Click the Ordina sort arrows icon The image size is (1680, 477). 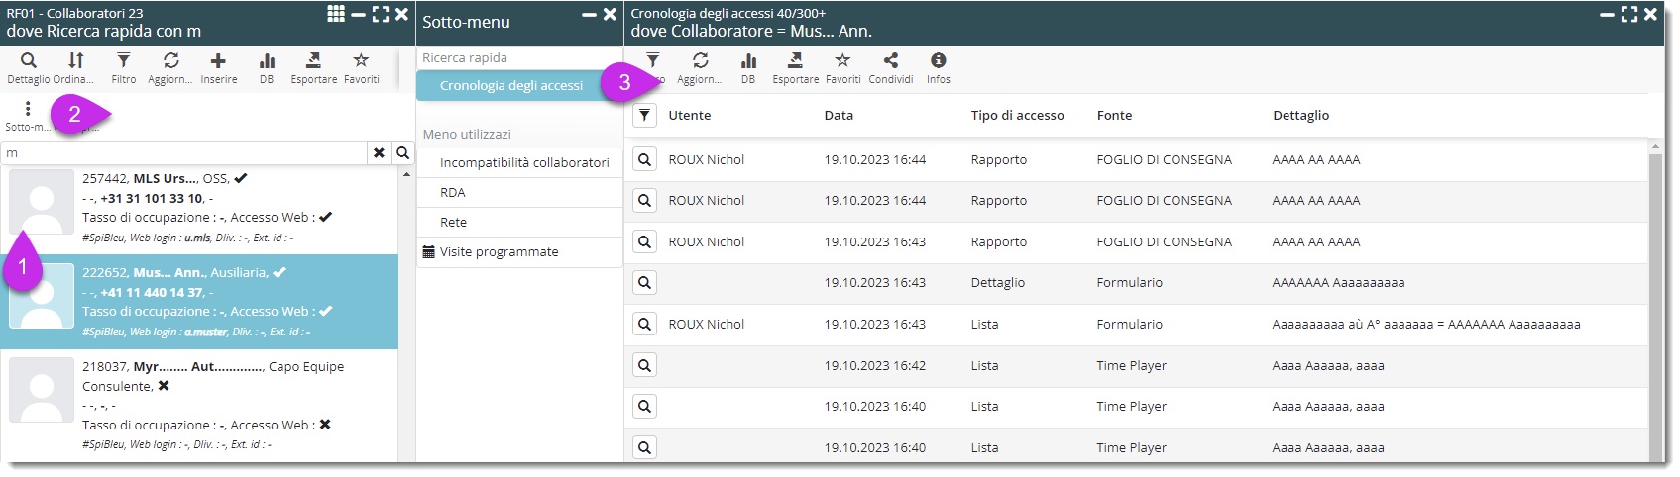pyautogui.click(x=75, y=61)
